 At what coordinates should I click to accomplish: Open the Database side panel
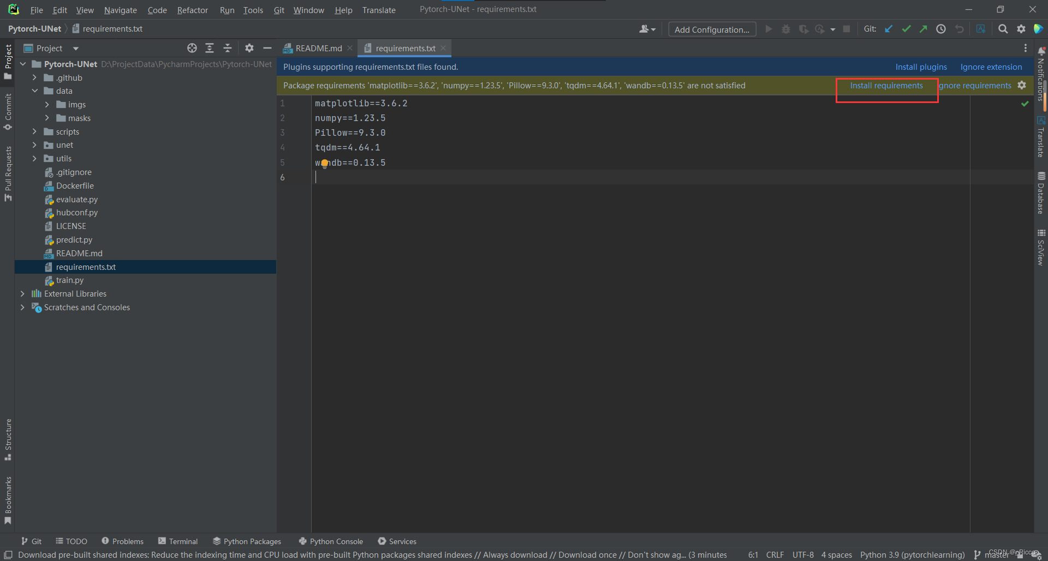tap(1041, 193)
